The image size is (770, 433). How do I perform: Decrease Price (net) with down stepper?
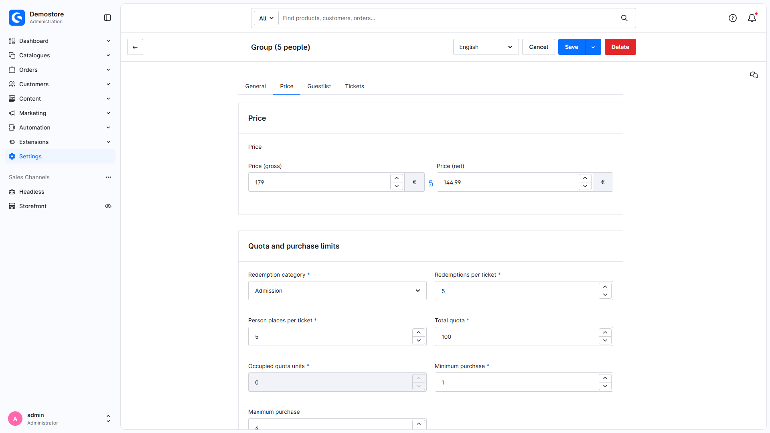pyautogui.click(x=585, y=186)
